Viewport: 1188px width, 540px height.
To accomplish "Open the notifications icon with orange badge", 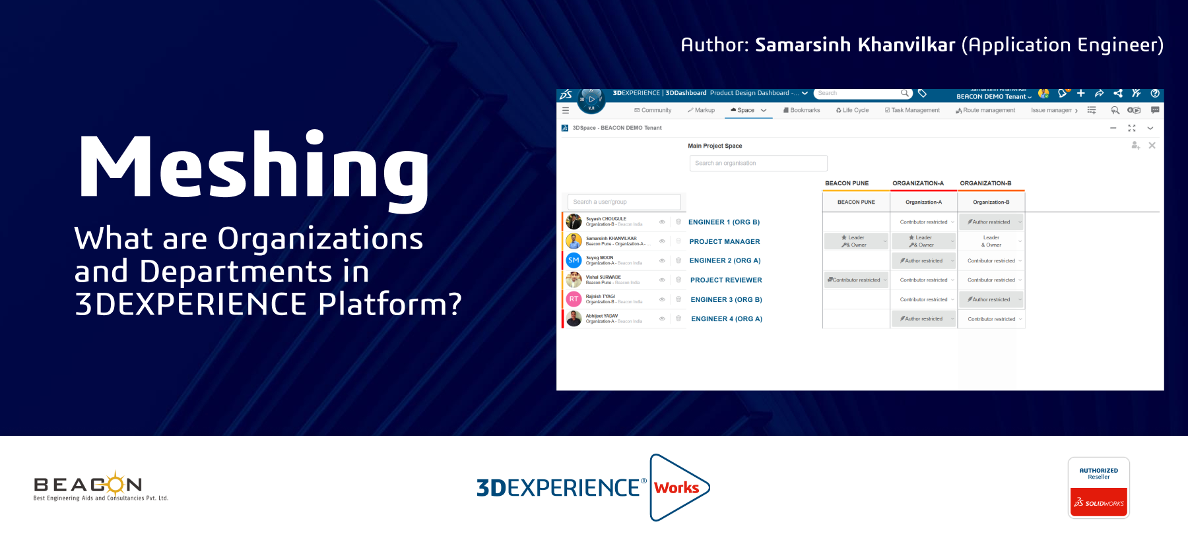I will (1063, 93).
